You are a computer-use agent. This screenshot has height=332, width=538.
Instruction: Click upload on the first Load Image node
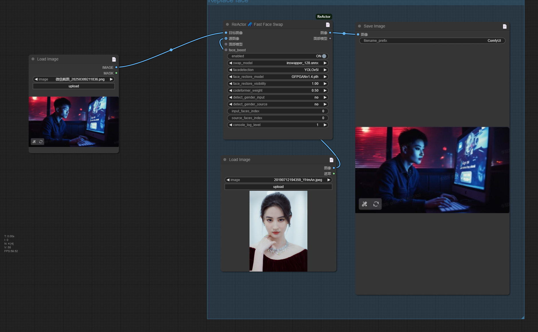74,86
